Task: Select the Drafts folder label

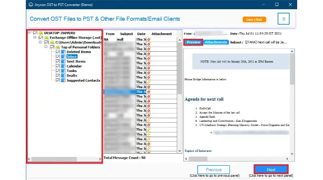Action: pos(72,76)
